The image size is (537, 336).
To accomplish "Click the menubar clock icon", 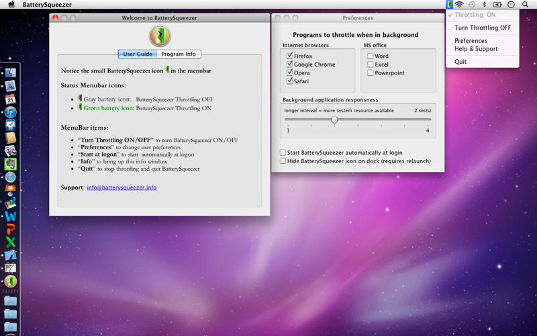I will point(511,5).
